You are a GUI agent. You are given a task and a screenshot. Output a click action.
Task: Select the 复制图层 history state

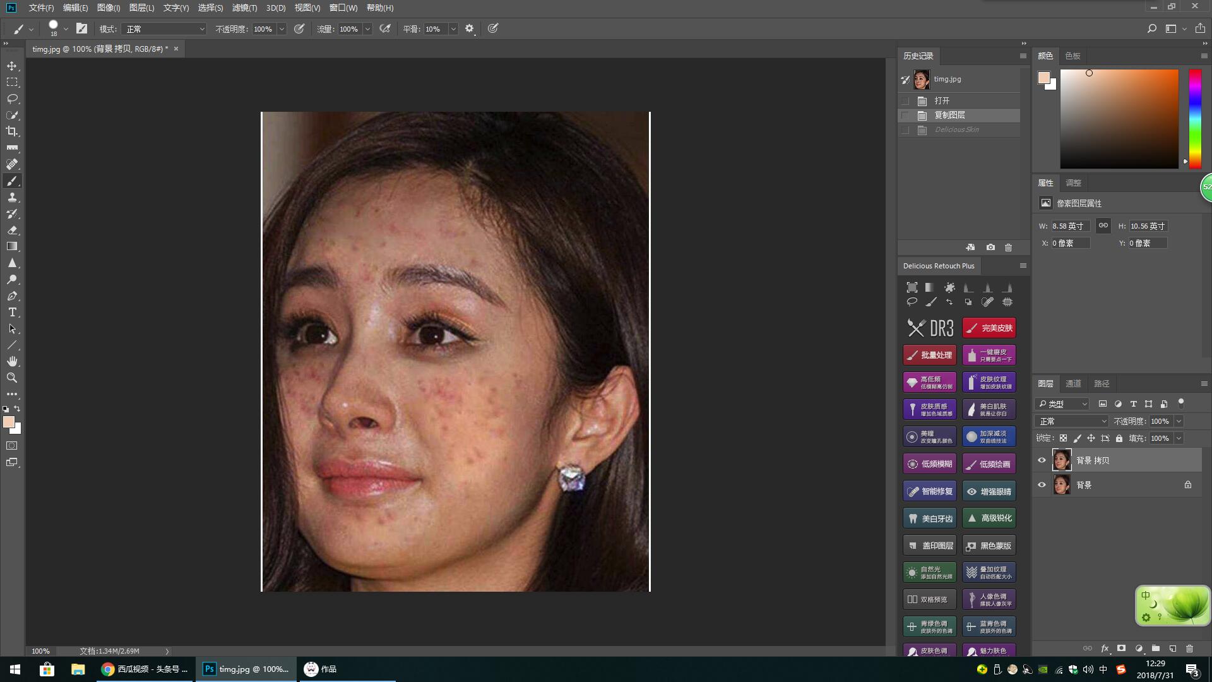pos(959,115)
